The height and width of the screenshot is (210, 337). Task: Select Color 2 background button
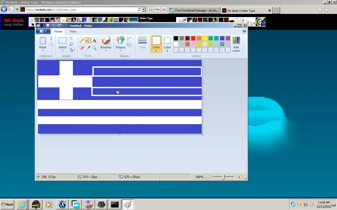coord(167,44)
